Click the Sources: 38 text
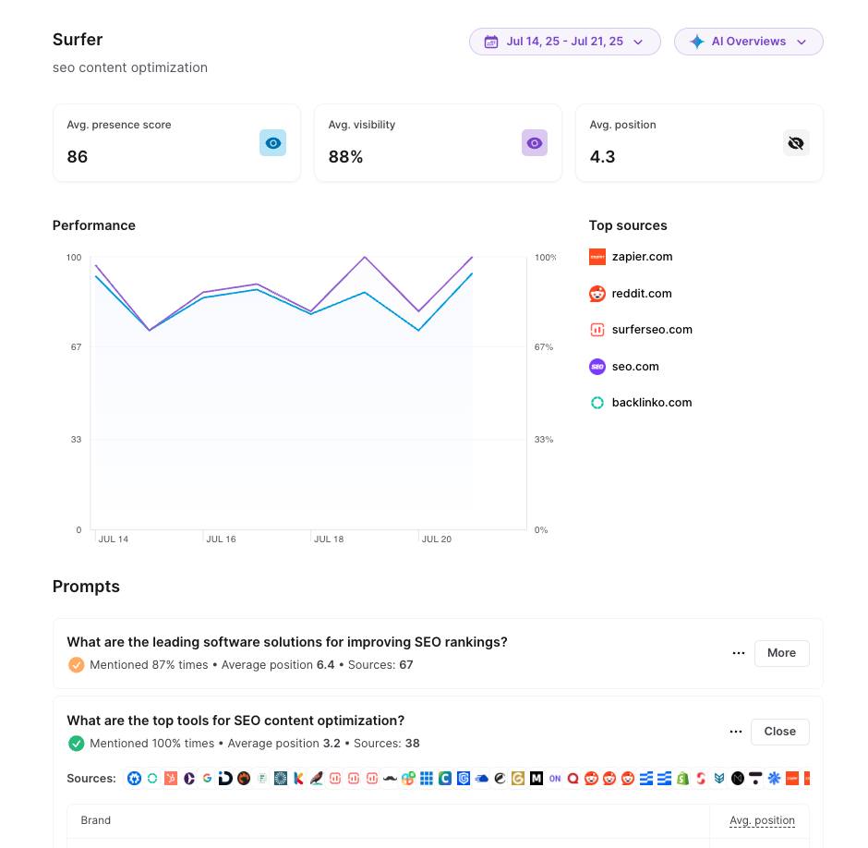Screen dimensions: 868x848 click(386, 744)
